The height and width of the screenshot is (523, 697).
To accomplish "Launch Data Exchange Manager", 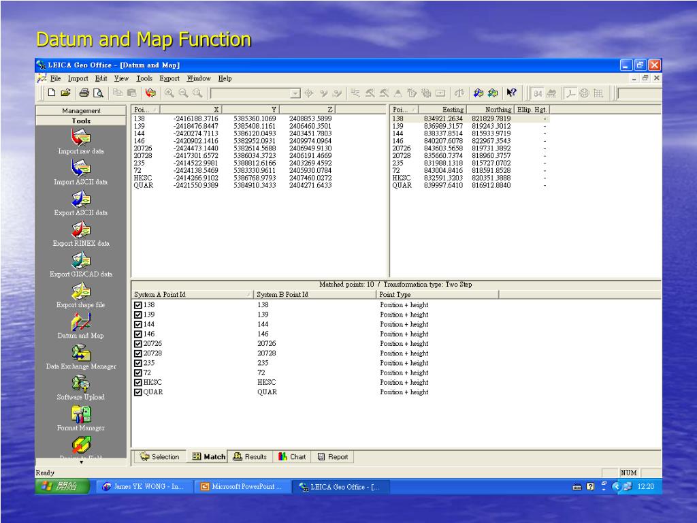I will 81,357.
